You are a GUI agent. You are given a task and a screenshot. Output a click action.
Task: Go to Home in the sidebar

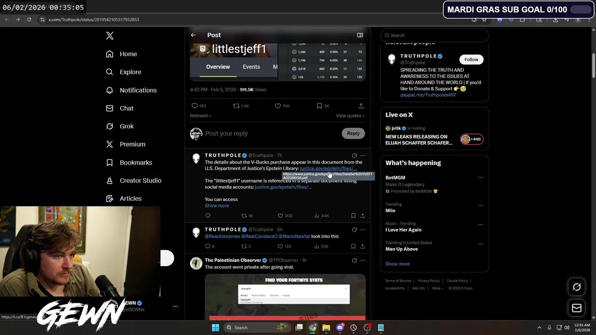click(122, 54)
